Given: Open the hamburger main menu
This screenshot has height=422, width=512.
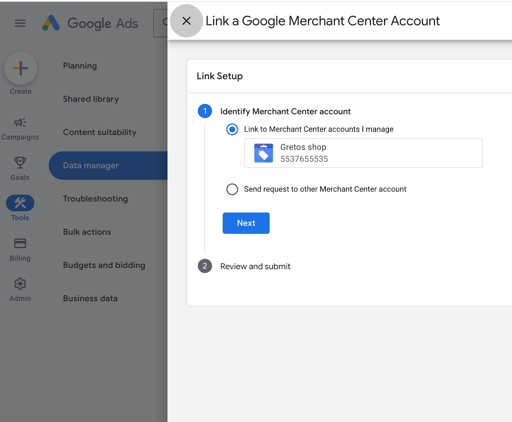Looking at the screenshot, I should point(20,23).
